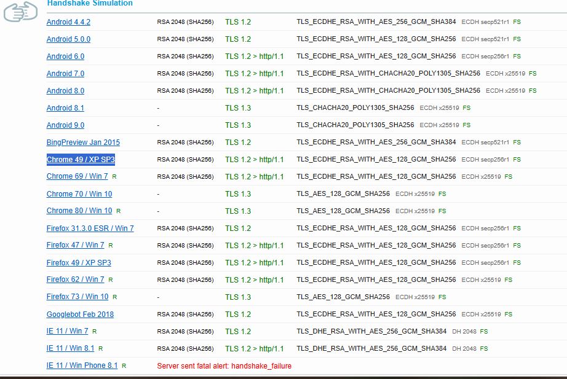Open the IE 11 / Win 8.1 link
Image resolution: width=567 pixels, height=379 pixels.
(70, 349)
